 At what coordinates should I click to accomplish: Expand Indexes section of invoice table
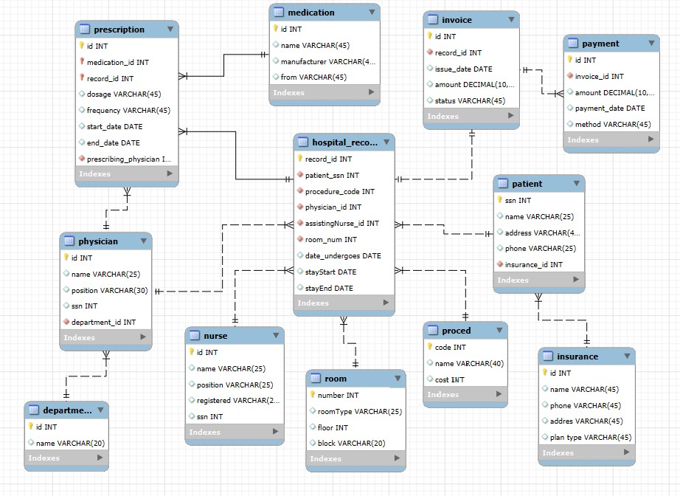pyautogui.click(x=511, y=115)
